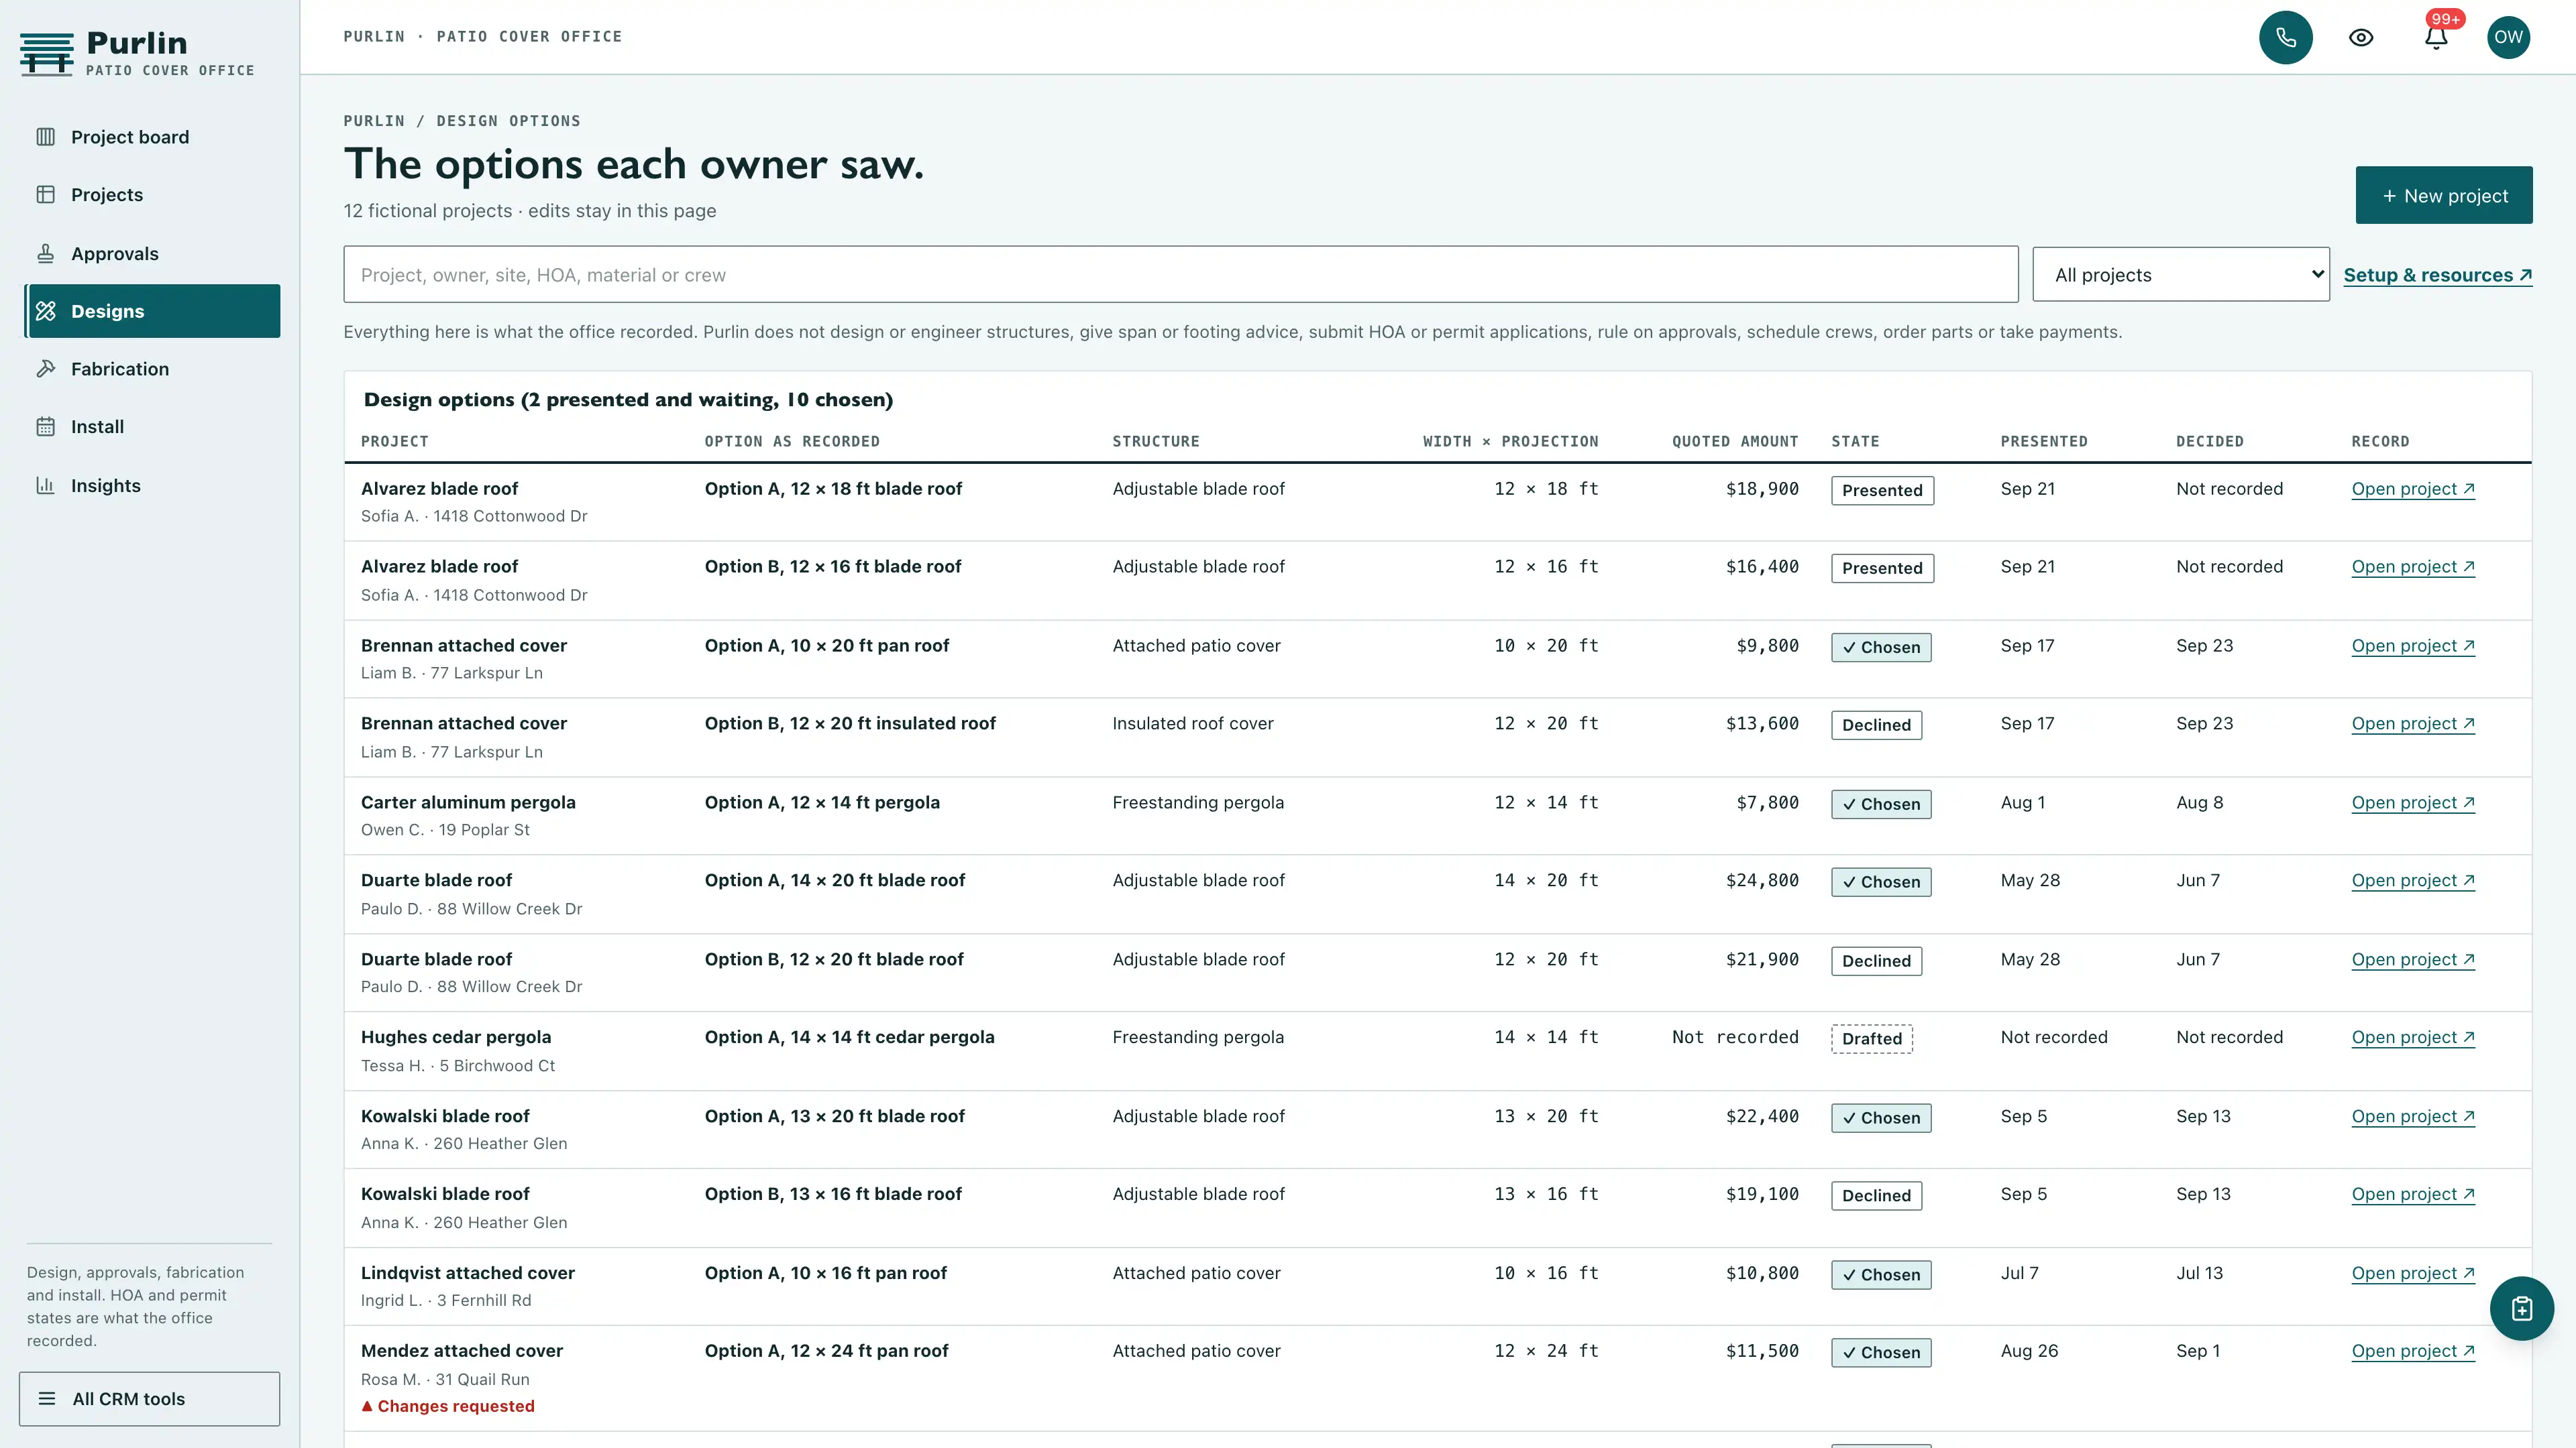This screenshot has width=2576, height=1448.
Task: Click the Install calendar icon
Action: 46,427
